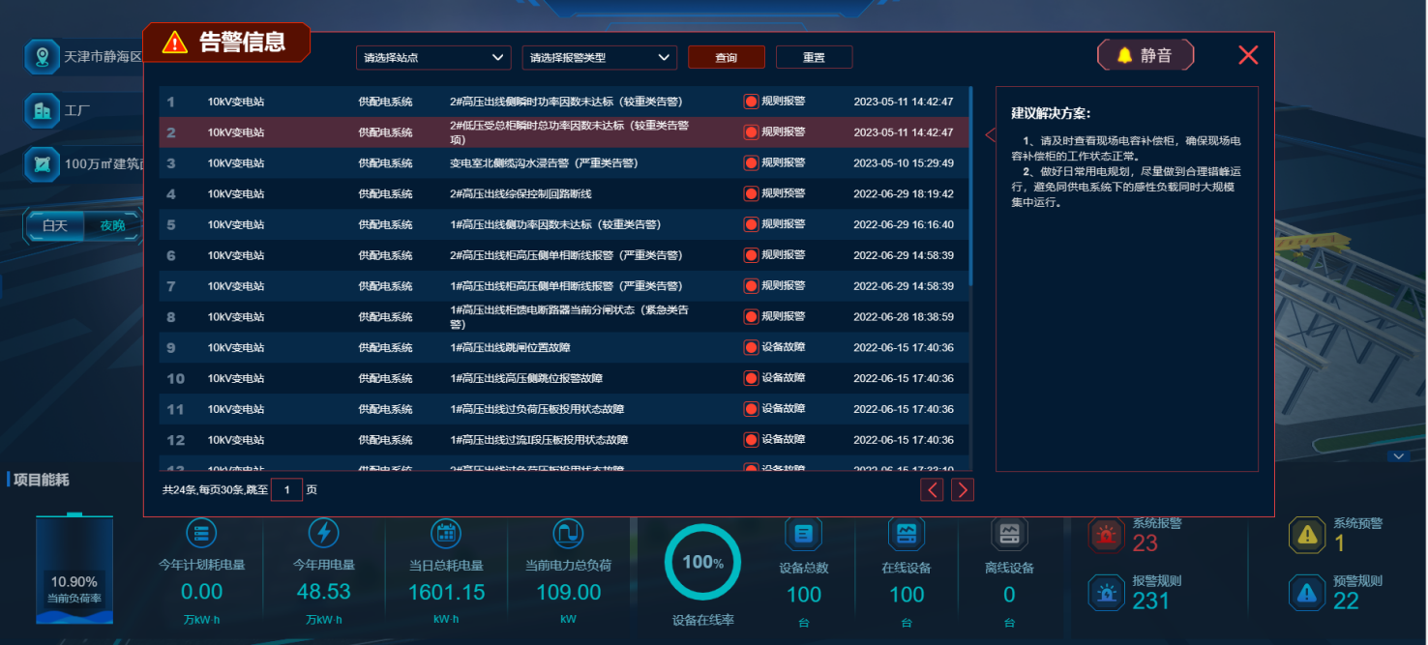The height and width of the screenshot is (645, 1428).
Task: Click the 今年计划耗电量 planned consumption icon
Action: pos(201,533)
